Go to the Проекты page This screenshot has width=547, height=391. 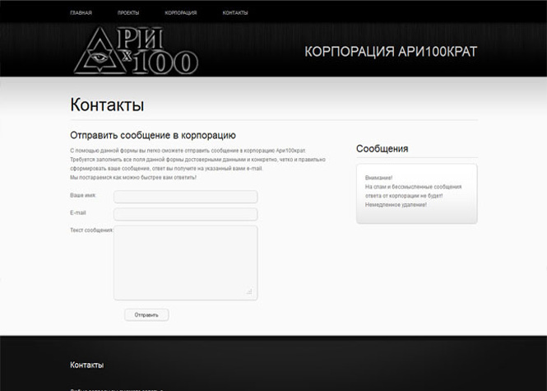(127, 13)
